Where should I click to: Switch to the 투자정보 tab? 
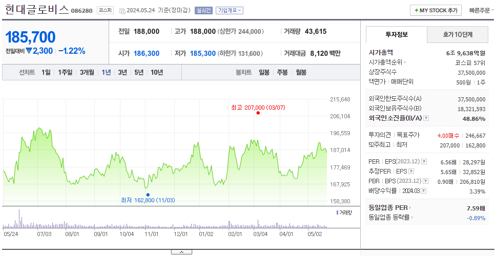pos(397,34)
